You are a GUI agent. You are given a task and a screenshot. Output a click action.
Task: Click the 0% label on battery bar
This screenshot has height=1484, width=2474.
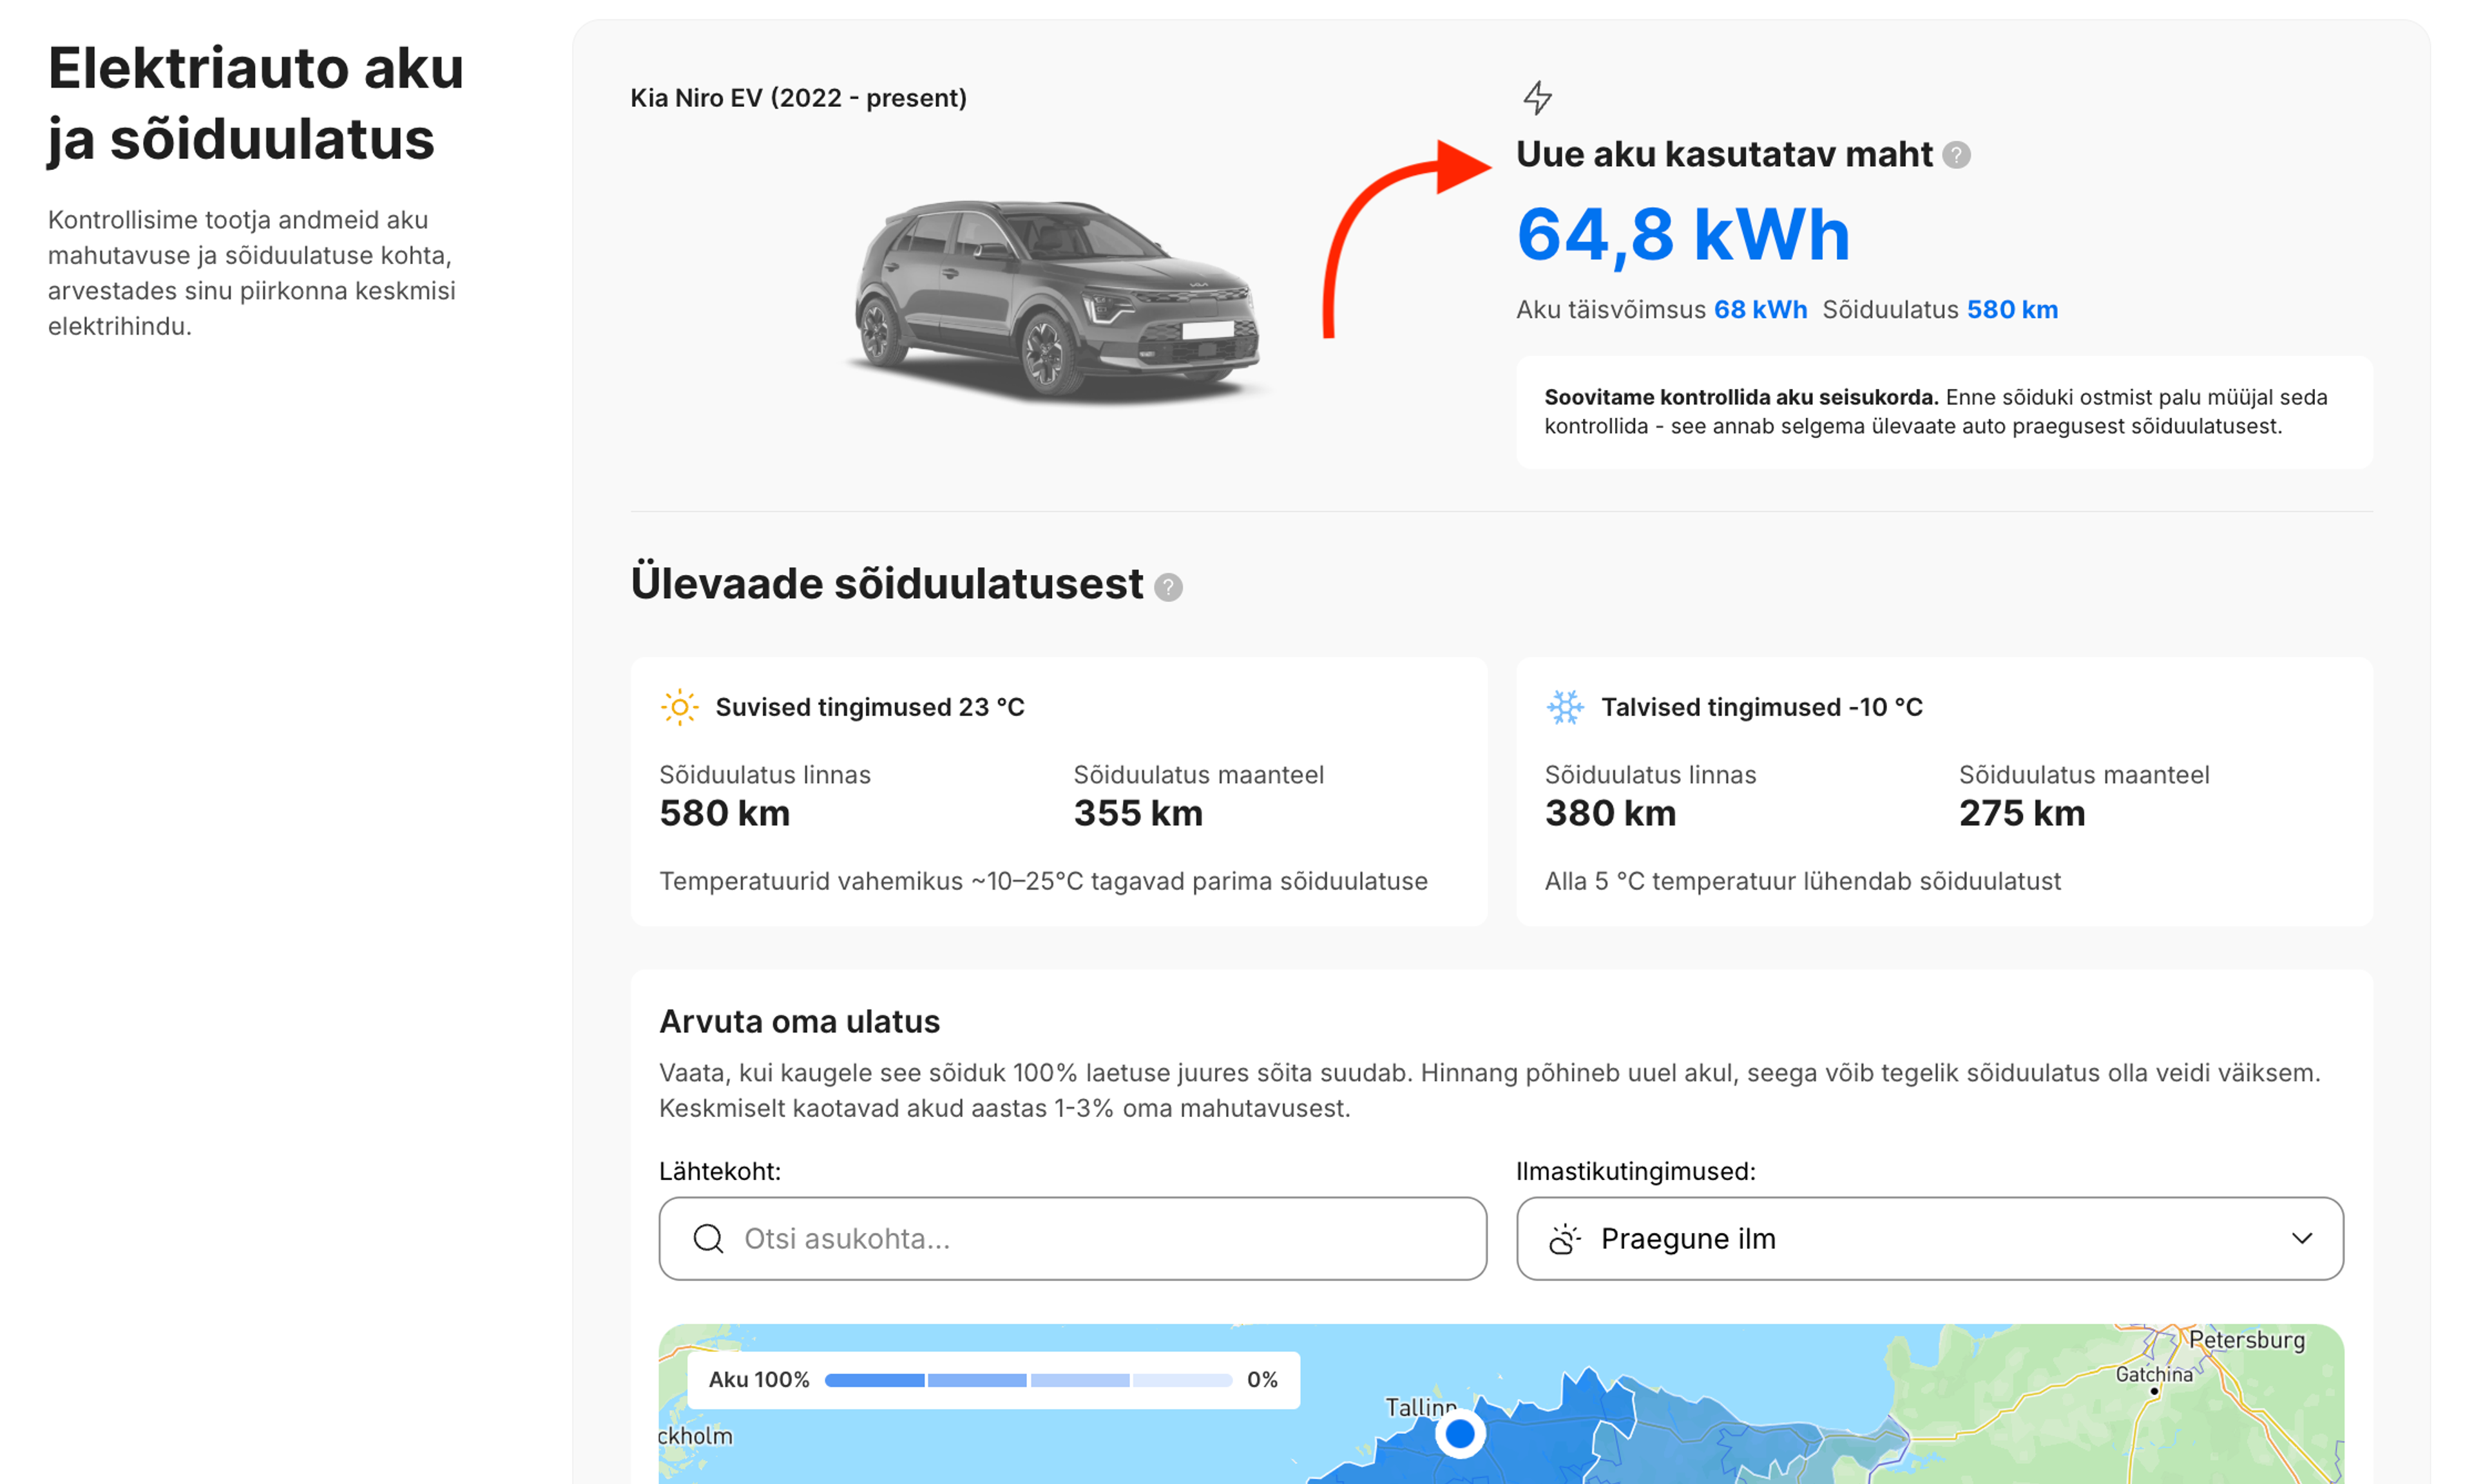click(x=1261, y=1380)
